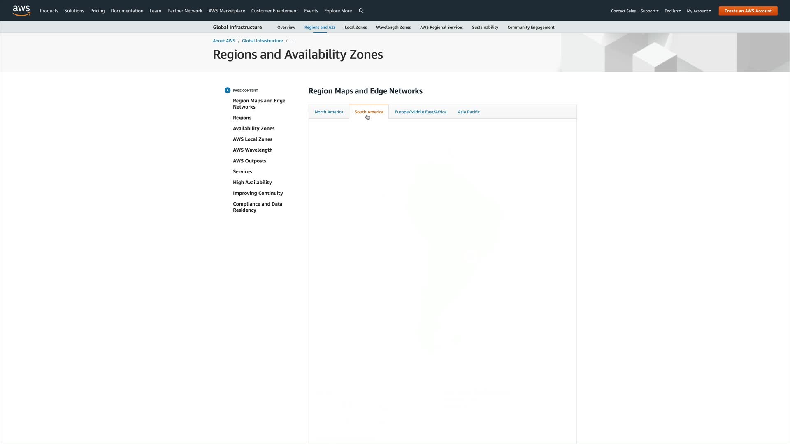Open the English language dropdown
Screen dimensions: 790x444
tap(672, 11)
